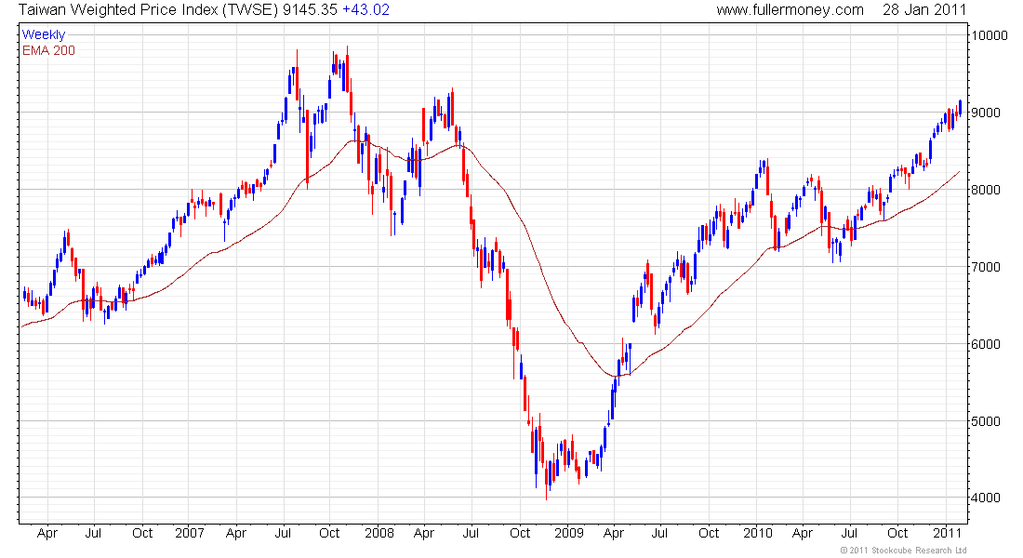Click the Oct label just before 2008
The height and width of the screenshot is (558, 1023).
pyautogui.click(x=329, y=533)
